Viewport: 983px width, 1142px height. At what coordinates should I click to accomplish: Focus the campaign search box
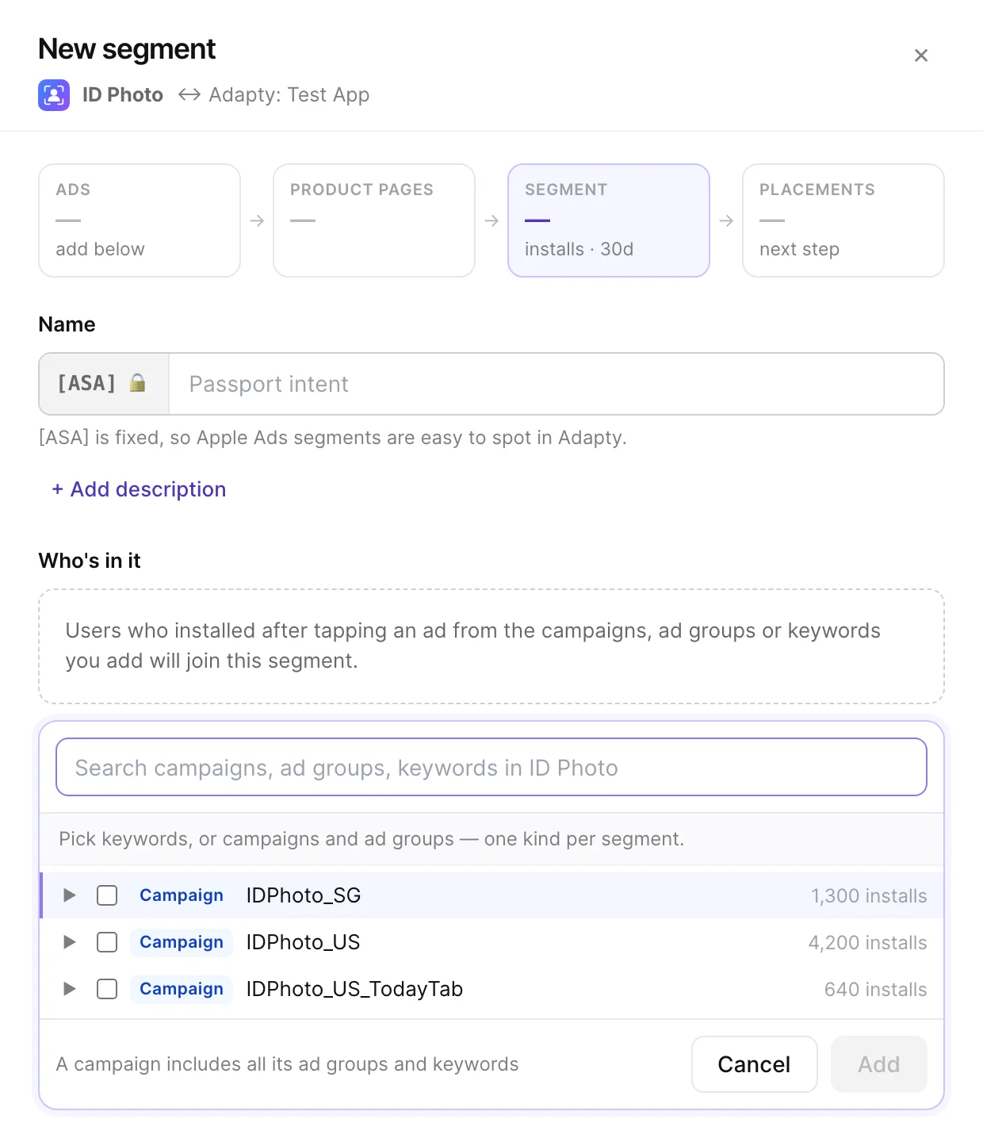pyautogui.click(x=491, y=767)
